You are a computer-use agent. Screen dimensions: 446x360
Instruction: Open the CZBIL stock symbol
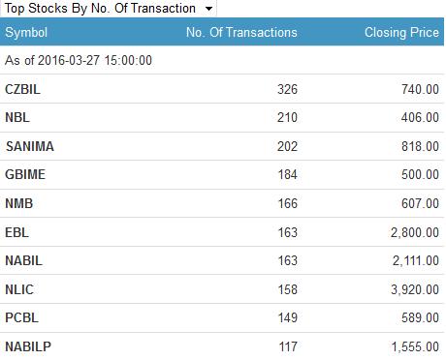click(22, 89)
